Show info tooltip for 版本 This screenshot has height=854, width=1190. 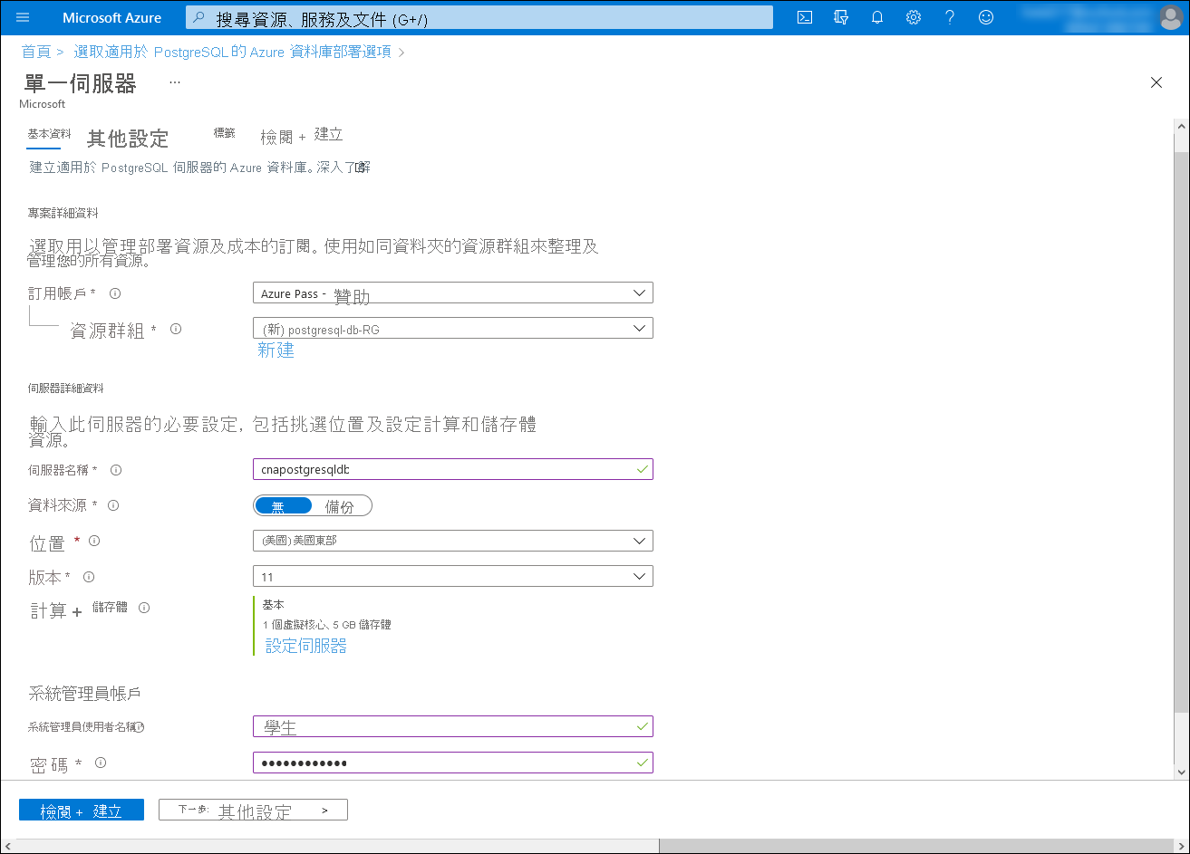(x=89, y=577)
